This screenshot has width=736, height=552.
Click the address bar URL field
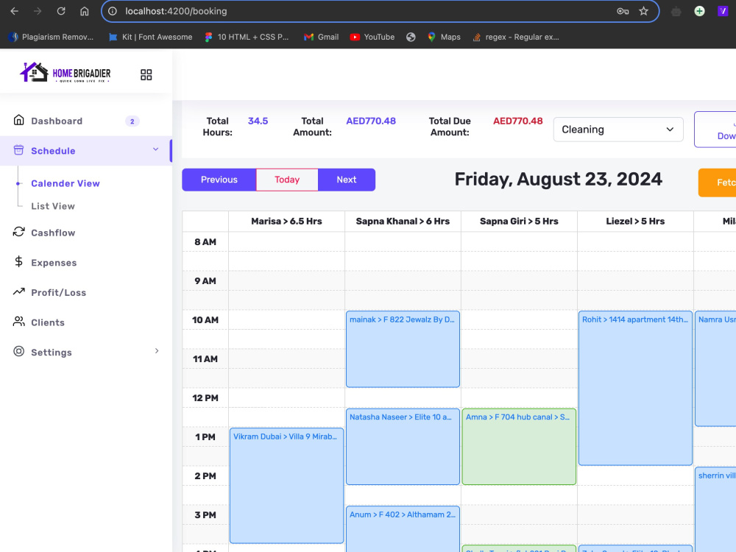[x=366, y=11]
